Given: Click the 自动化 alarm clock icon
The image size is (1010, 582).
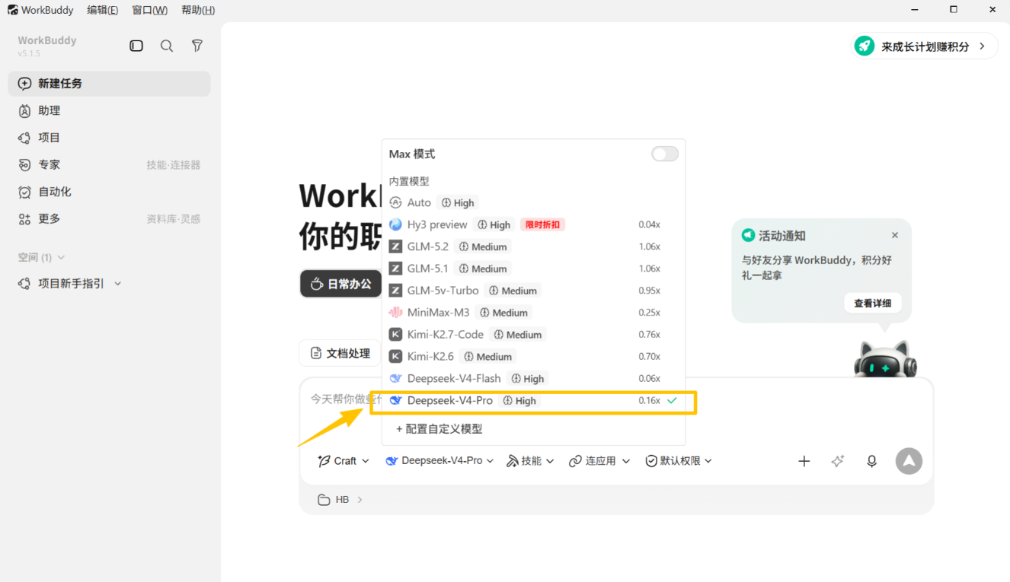Looking at the screenshot, I should point(25,192).
